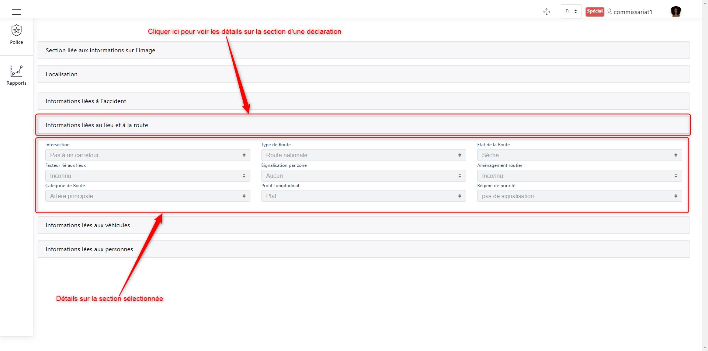Expand Informations lées aux personnes section

pos(364,249)
